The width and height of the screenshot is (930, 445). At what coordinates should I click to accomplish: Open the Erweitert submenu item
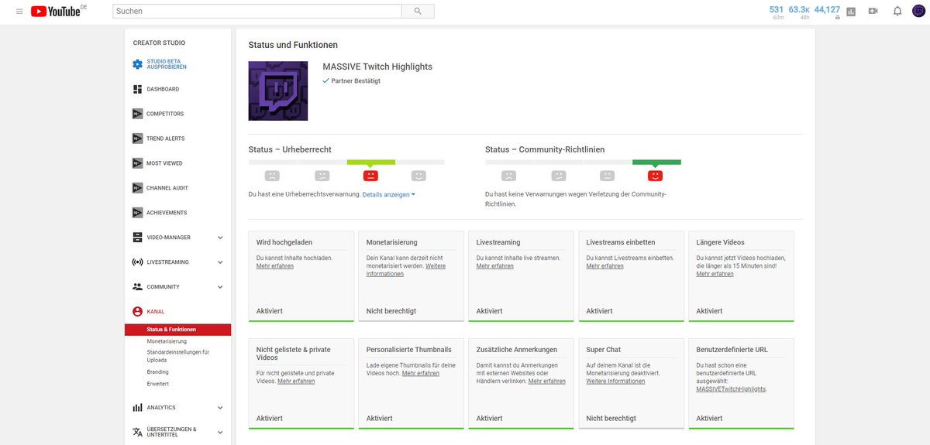tap(157, 384)
